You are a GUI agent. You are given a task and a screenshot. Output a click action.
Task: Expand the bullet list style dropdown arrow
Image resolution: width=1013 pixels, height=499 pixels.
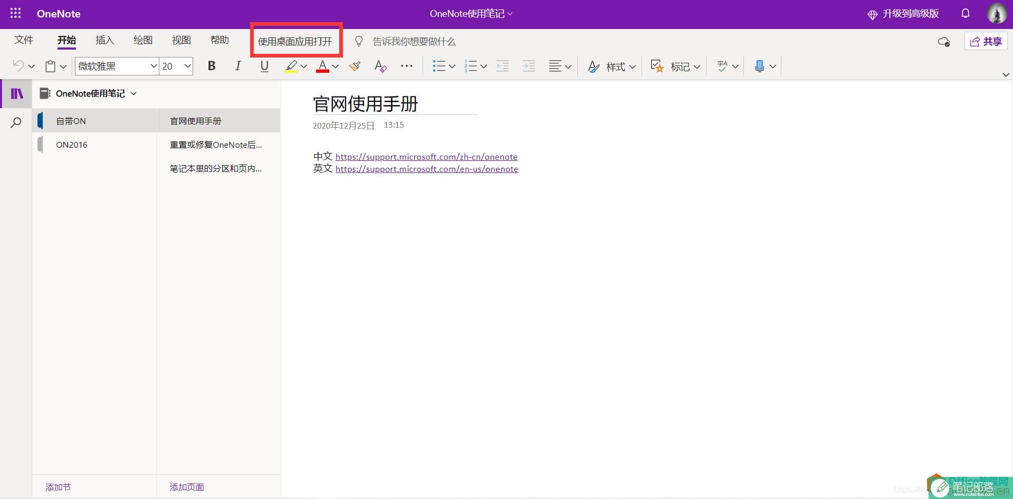pyautogui.click(x=452, y=66)
